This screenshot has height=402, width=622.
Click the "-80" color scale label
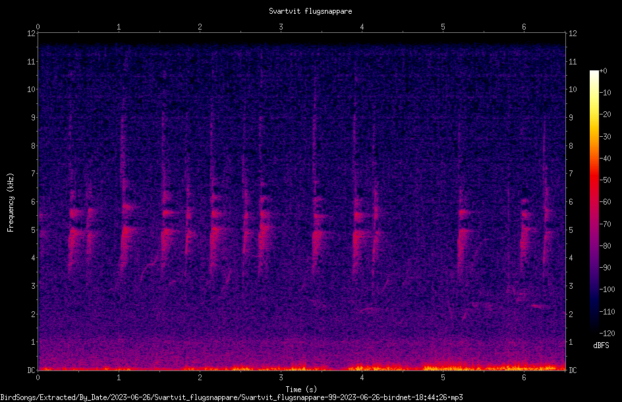coord(605,246)
